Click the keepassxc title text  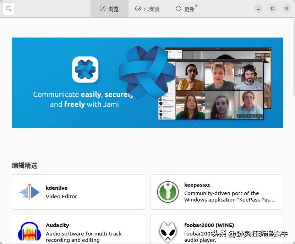click(197, 185)
